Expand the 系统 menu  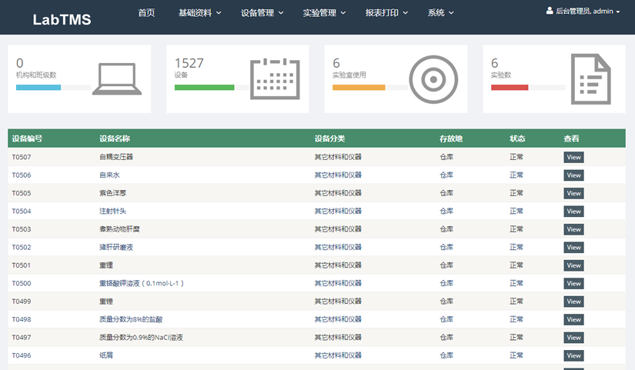[x=440, y=13]
